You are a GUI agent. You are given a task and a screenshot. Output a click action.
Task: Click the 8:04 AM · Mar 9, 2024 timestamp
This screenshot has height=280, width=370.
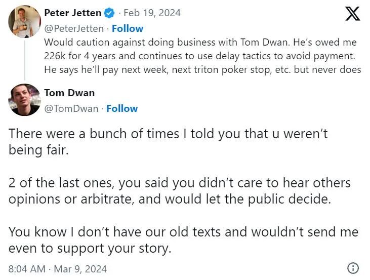58,268
